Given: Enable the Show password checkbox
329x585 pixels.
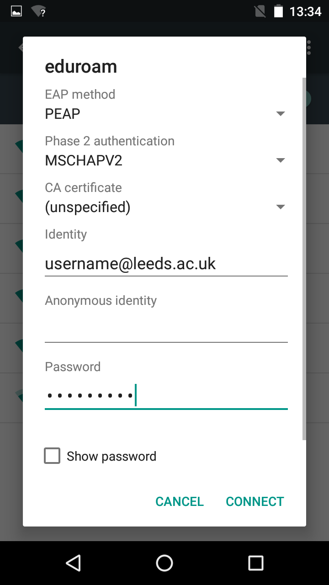Looking at the screenshot, I should [x=52, y=456].
